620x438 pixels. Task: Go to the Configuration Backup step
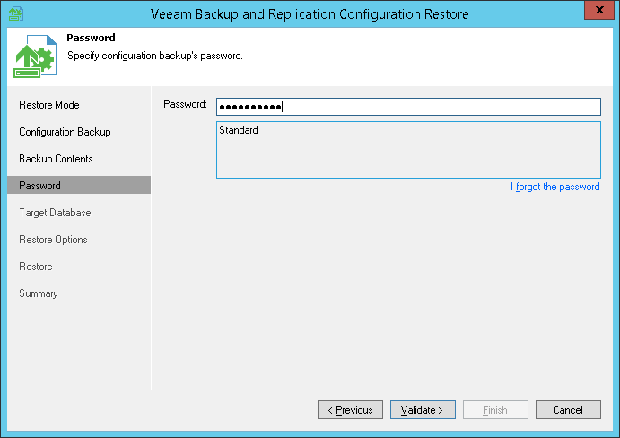pyautogui.click(x=65, y=132)
